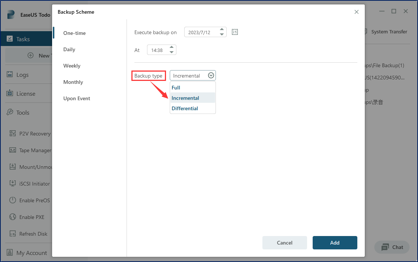Screen dimensions: 418x262
Task: Switch to the Monthly schedule tab
Action: 73,82
